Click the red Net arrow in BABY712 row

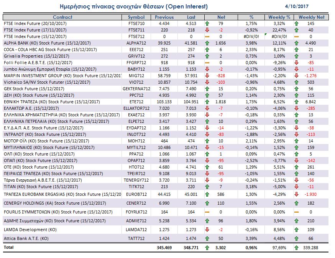pyautogui.click(x=207, y=69)
